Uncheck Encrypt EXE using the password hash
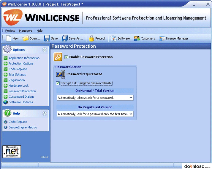 (x=58, y=83)
